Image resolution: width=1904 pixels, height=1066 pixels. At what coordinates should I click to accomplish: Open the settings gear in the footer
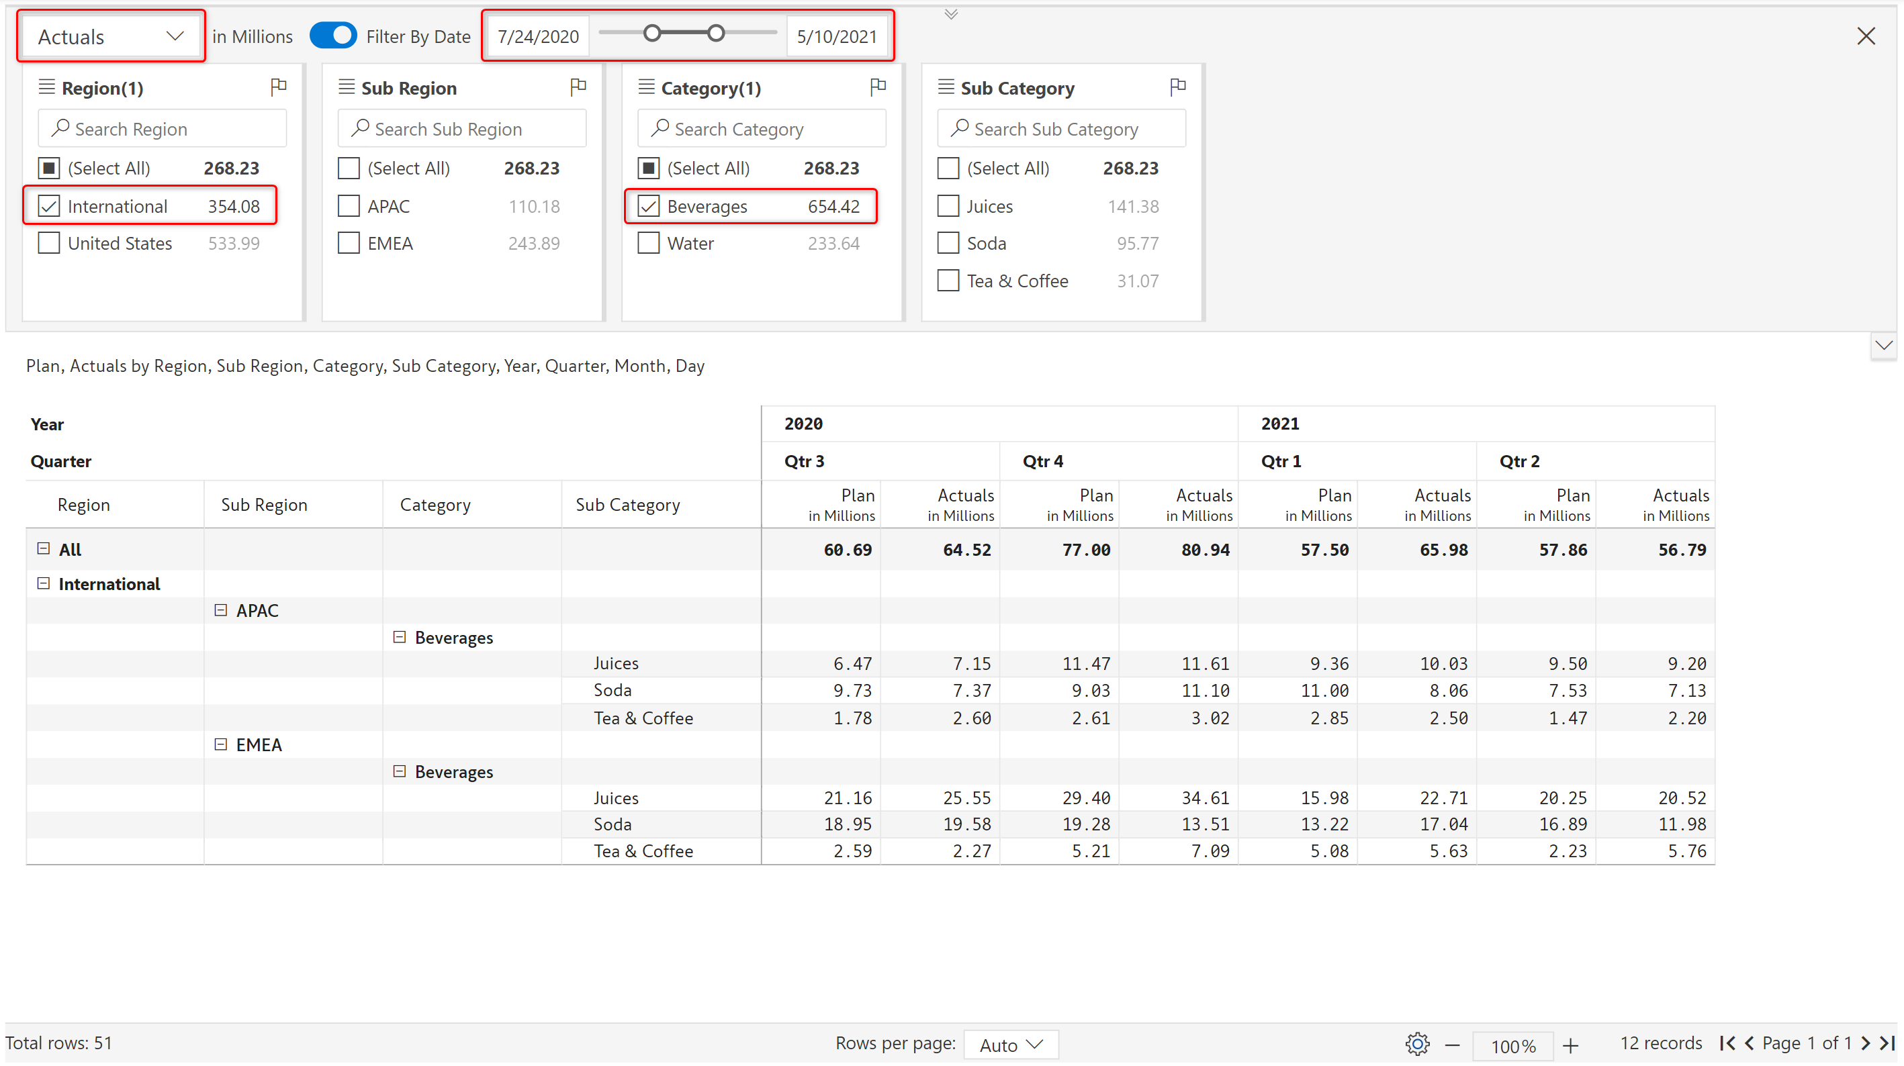tap(1416, 1044)
